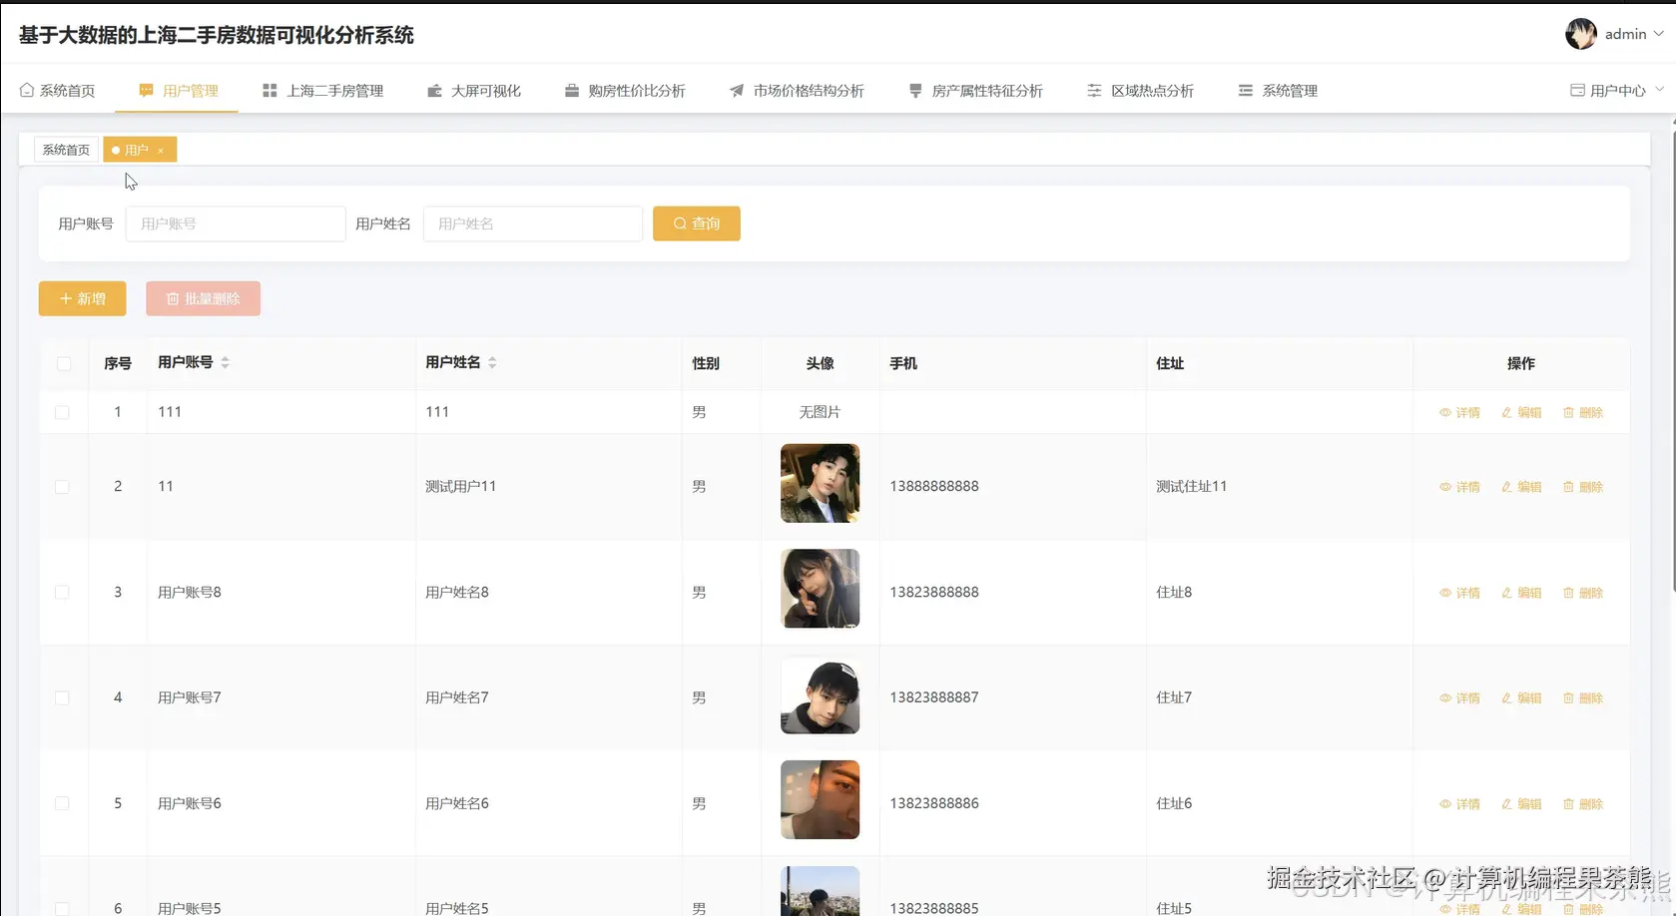Viewport: 1676px width, 916px height.
Task: Click phone number 13888888888
Action: [934, 487]
